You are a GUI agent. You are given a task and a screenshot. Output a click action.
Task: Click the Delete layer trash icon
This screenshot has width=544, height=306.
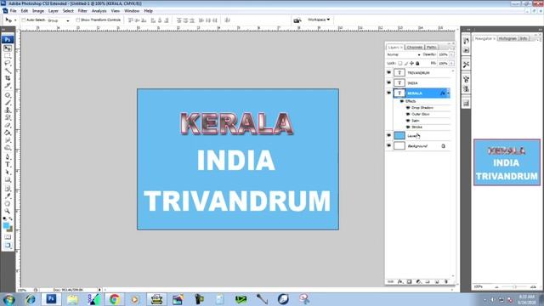point(445,281)
